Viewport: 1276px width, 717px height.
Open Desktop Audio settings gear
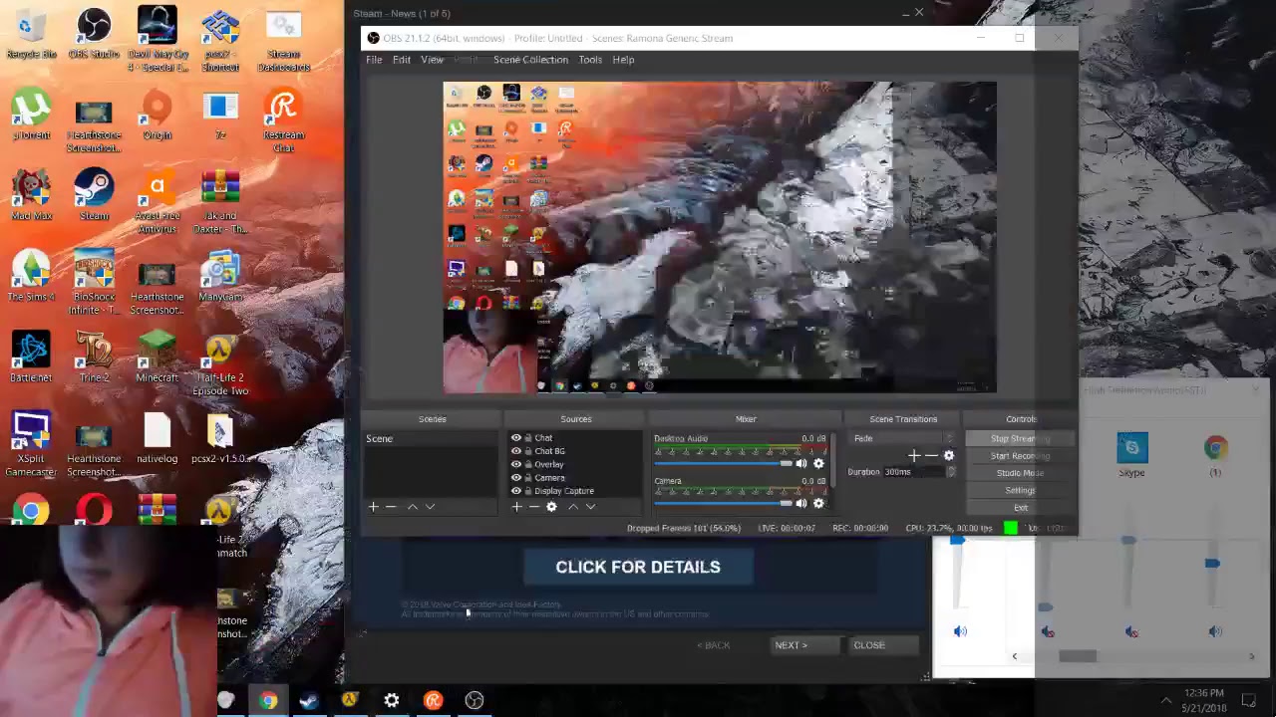tap(818, 463)
